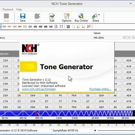135x135 pixels.
Task: Open the Options tools icon
Action: [x=67, y=16]
